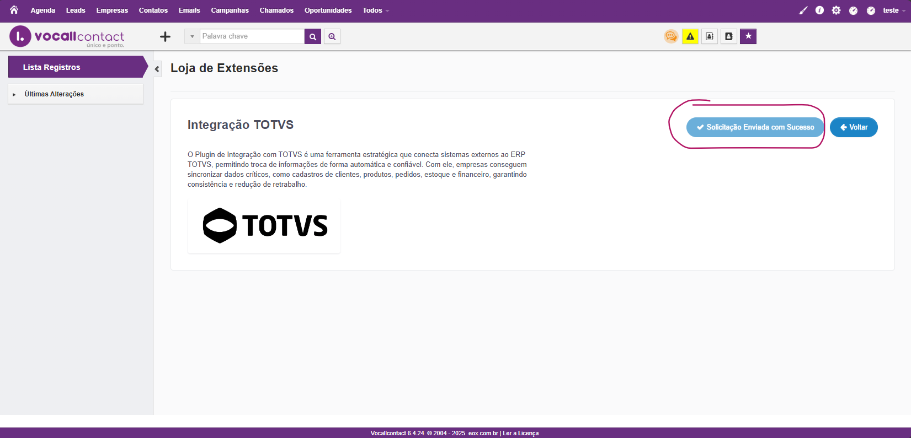The image size is (911, 438).
Task: Click the home icon in top bar
Action: [14, 10]
